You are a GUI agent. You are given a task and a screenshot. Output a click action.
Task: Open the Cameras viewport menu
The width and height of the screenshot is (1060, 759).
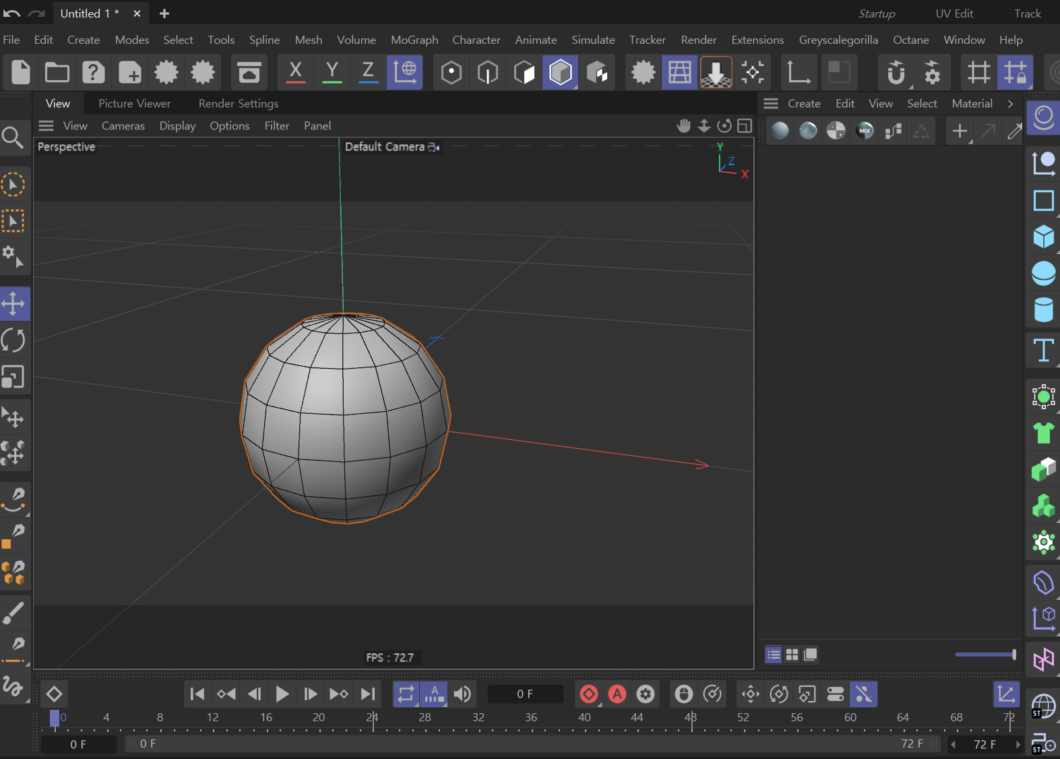[123, 125]
